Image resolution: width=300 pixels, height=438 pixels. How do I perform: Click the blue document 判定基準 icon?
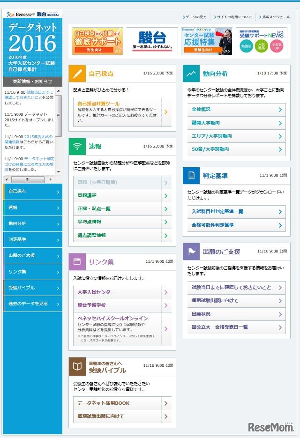(191, 175)
